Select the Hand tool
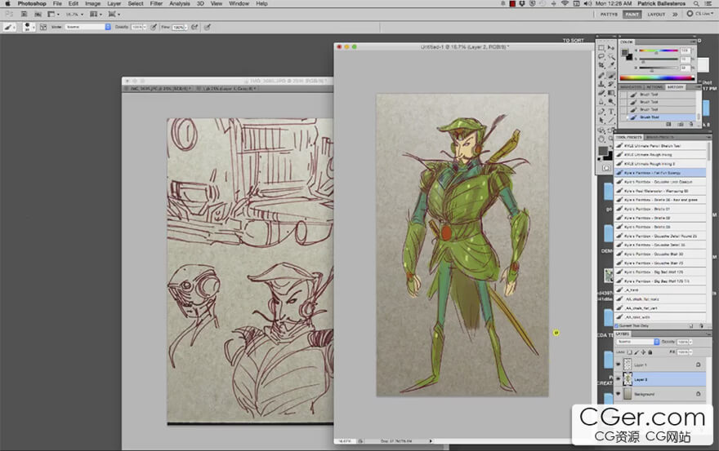The image size is (719, 451). [x=601, y=139]
